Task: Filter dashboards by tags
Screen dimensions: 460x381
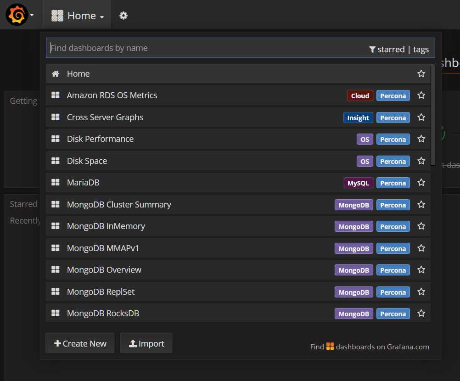Action: 421,50
